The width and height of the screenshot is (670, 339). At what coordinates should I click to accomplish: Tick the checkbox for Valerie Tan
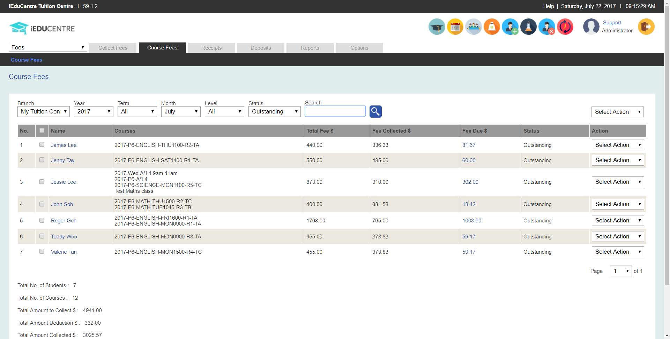point(42,251)
